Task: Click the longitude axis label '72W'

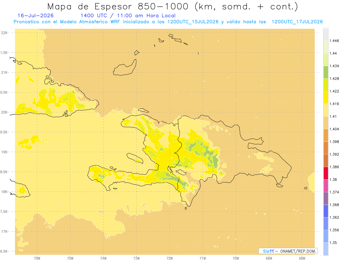Action: tap(169, 258)
